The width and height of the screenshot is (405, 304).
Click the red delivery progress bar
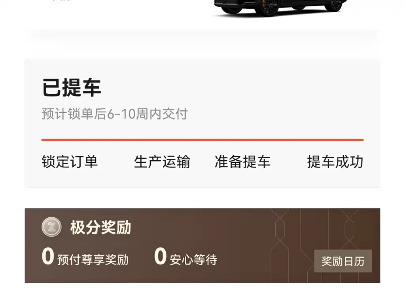tap(202, 140)
